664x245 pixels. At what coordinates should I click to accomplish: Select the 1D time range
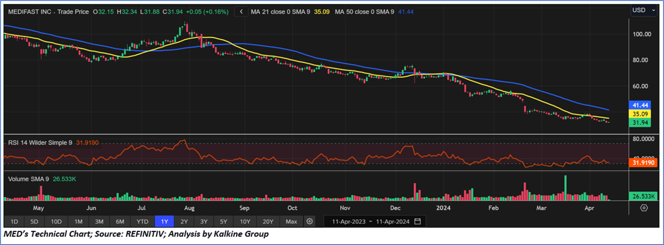pos(14,222)
